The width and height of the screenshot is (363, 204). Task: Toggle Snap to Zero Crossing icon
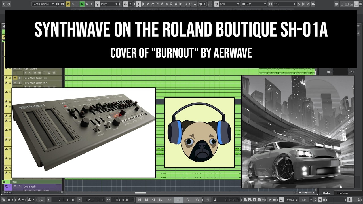pos(210,4)
